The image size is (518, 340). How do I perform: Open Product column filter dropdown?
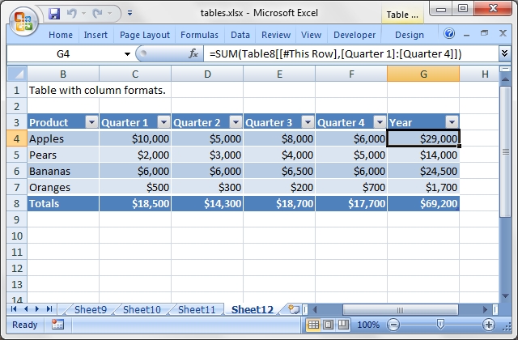point(91,122)
